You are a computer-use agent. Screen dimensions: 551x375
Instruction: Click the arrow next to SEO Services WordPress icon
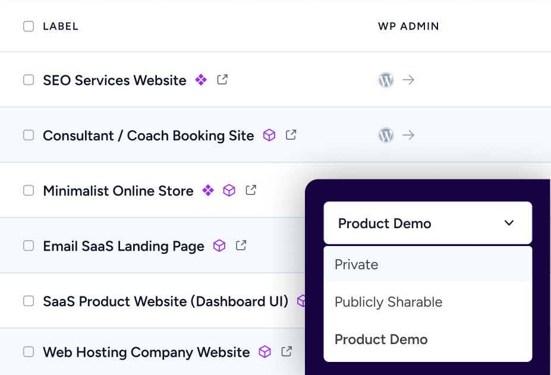(408, 80)
